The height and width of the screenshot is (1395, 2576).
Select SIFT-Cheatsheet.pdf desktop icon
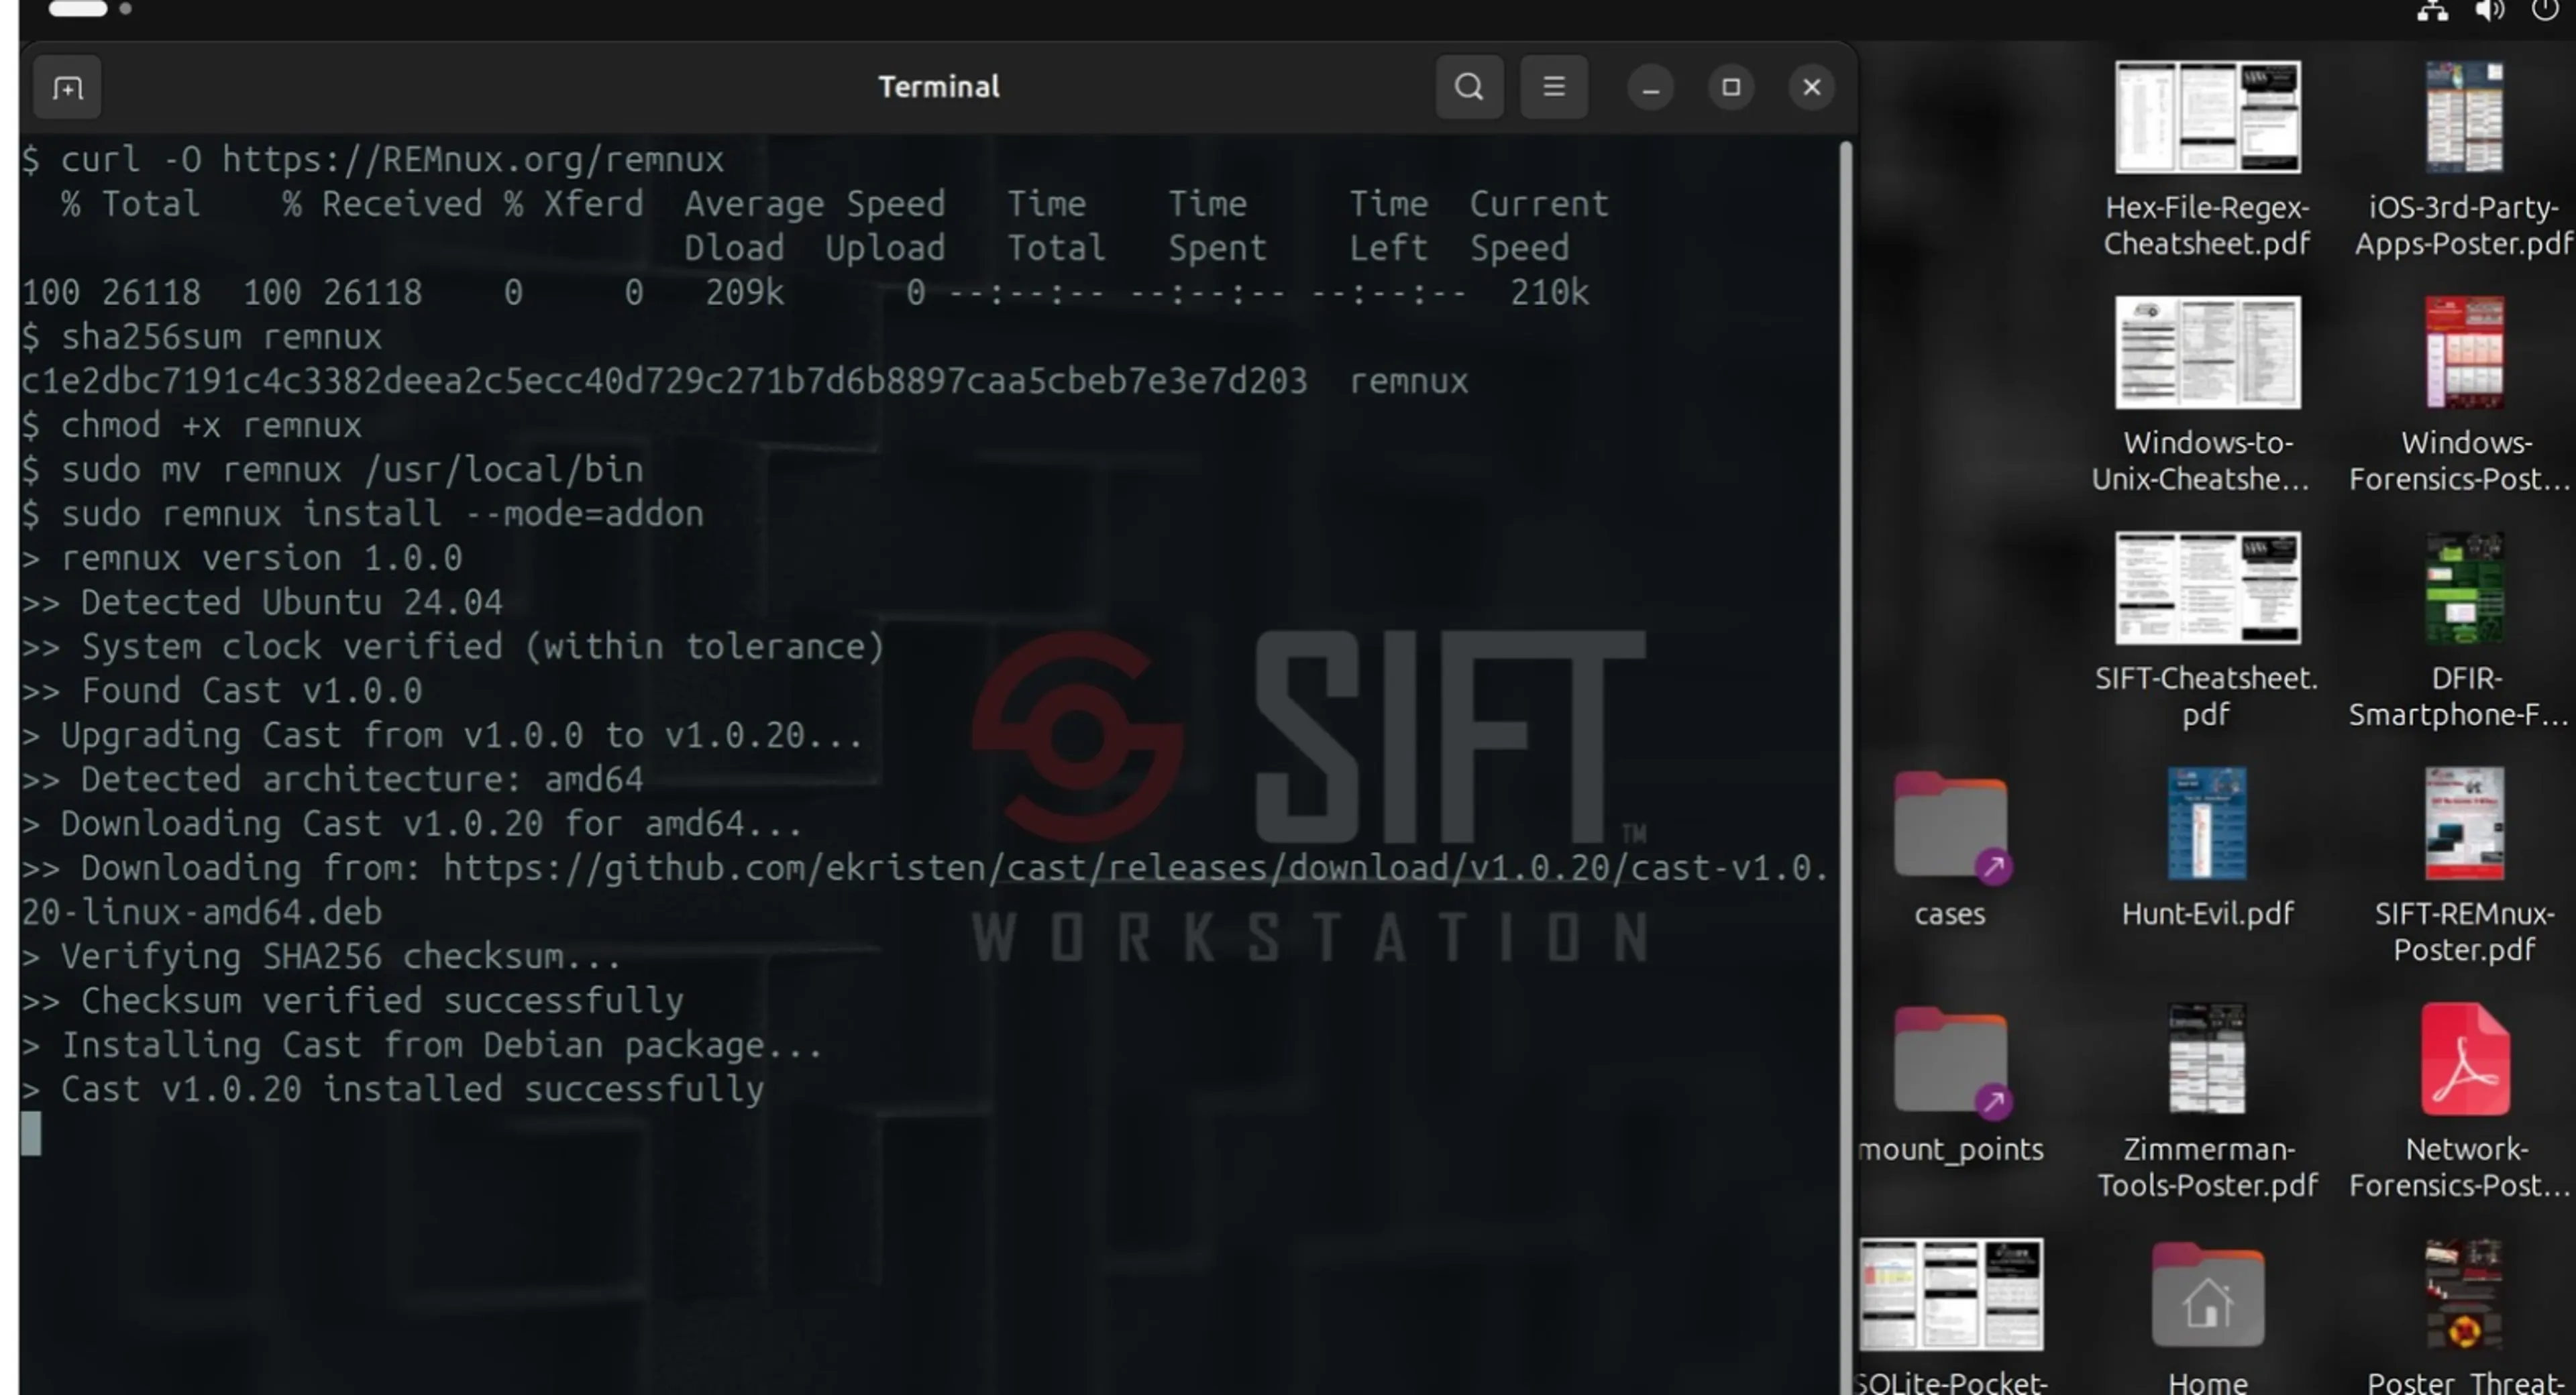tap(2207, 631)
